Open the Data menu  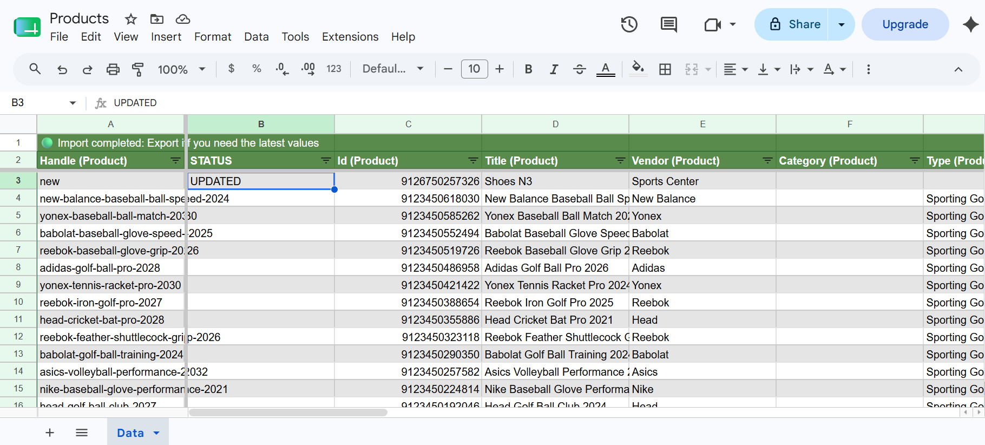tap(257, 37)
